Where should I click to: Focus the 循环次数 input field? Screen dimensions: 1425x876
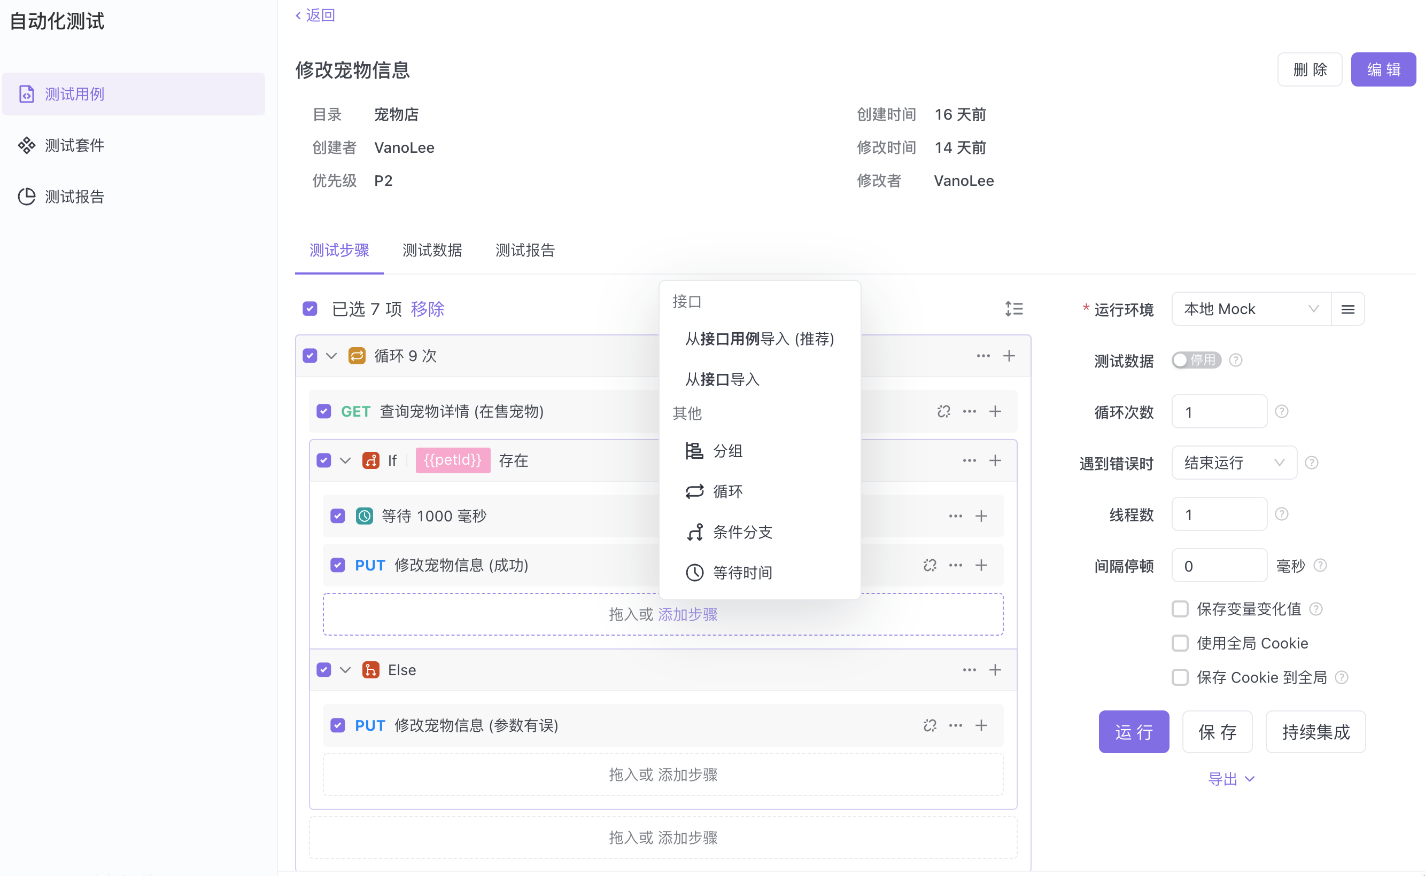(1219, 411)
